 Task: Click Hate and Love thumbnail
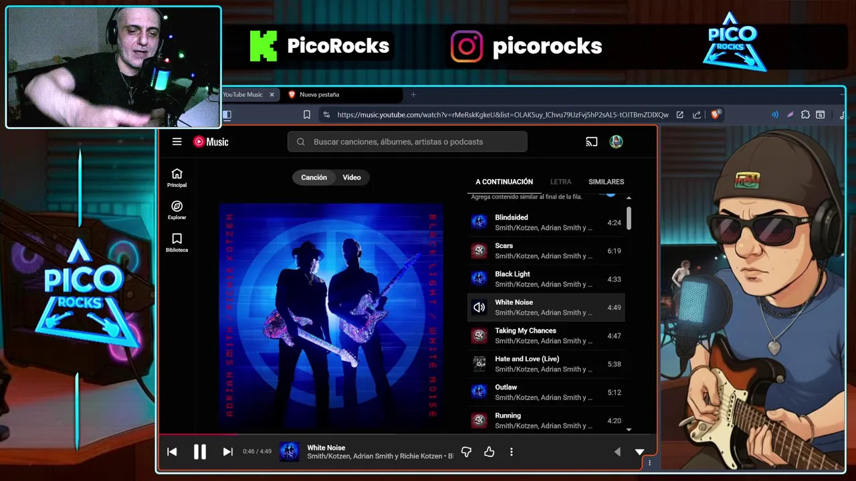(479, 364)
